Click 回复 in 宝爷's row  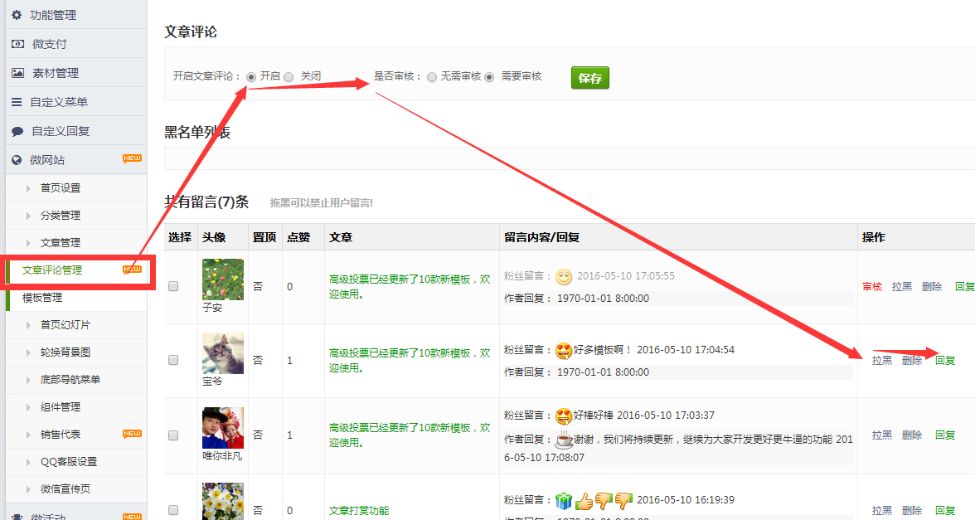945,360
